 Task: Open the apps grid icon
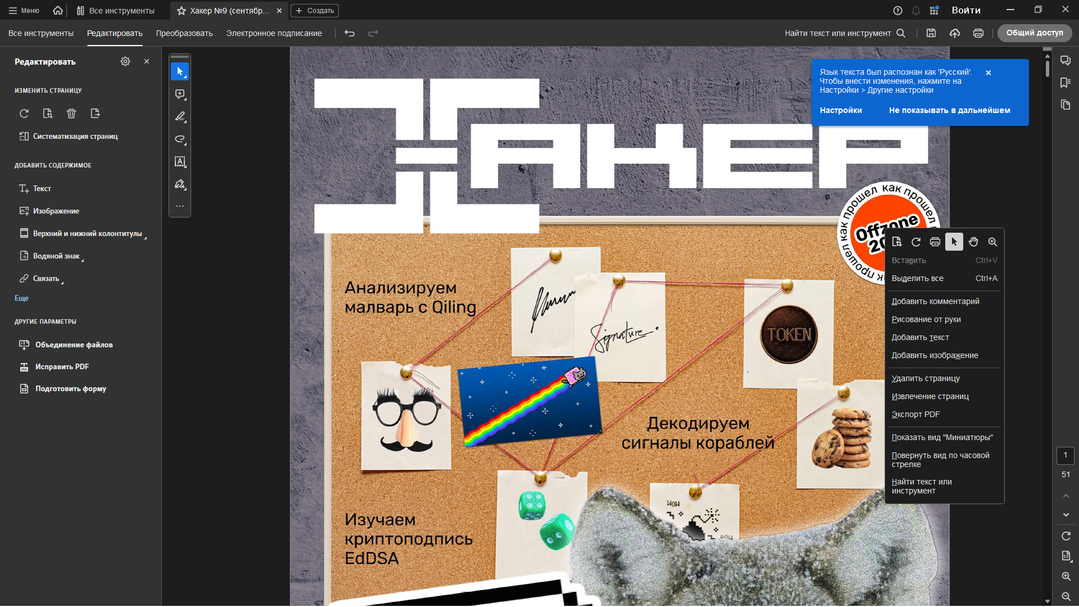pos(934,11)
